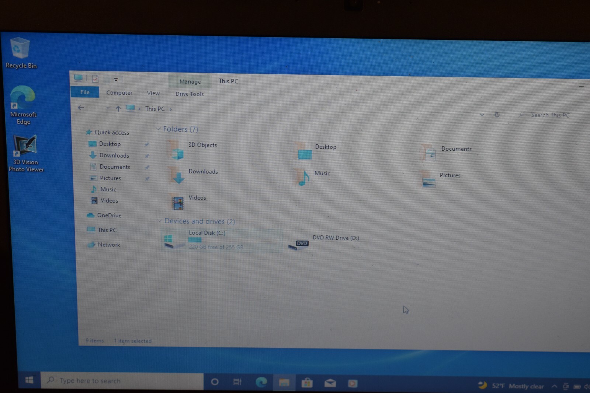Open the recent locations dropdown arrow

pos(108,108)
